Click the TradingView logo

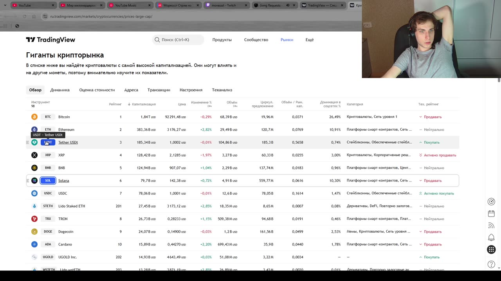point(50,40)
